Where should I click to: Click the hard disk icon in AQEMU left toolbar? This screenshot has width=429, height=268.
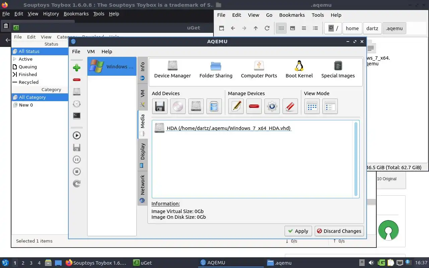point(77,92)
